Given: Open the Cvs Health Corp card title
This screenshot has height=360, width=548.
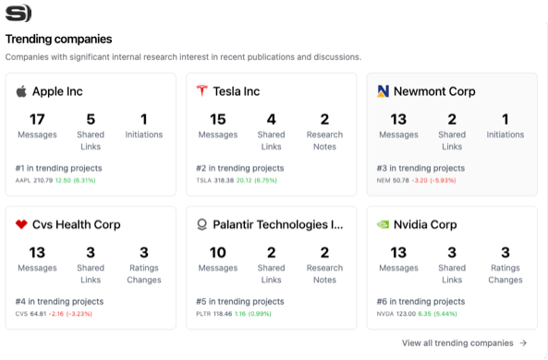Looking at the screenshot, I should coord(76,224).
